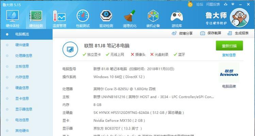Open 装机必备 cube icon
Viewport: 255px width, 136px height.
[153, 18]
